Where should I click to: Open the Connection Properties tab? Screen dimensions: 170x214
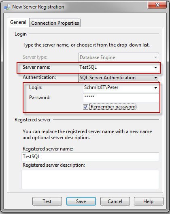(55, 23)
